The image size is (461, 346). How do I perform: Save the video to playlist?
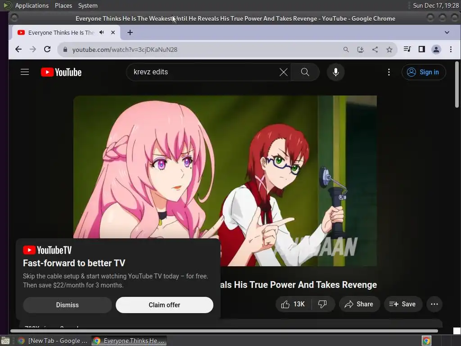(403, 304)
